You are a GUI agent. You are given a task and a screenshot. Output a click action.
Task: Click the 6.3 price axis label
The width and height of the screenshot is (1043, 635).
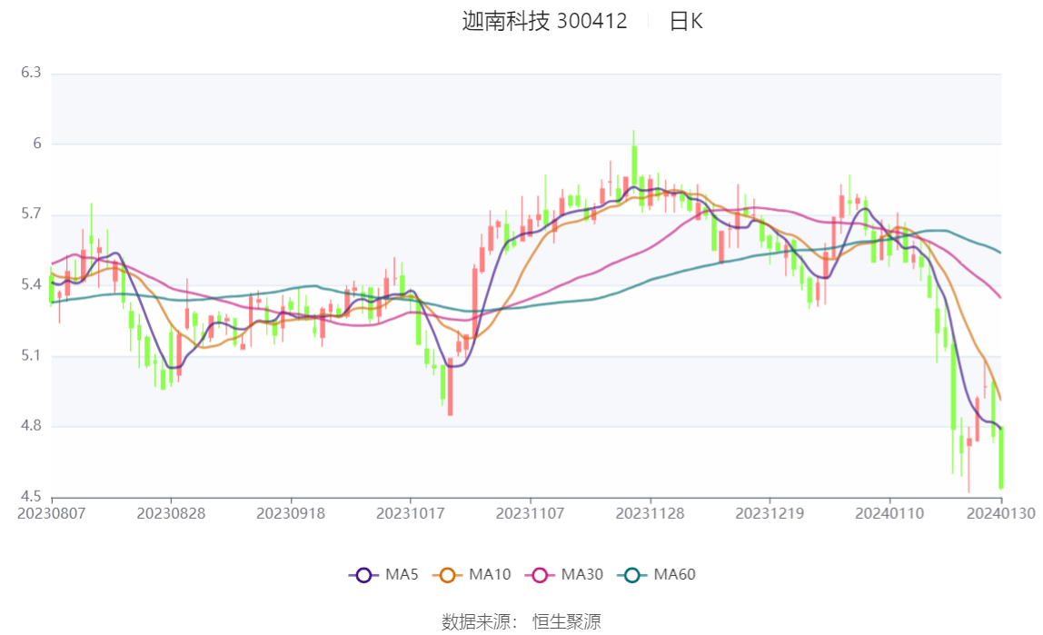tap(31, 73)
